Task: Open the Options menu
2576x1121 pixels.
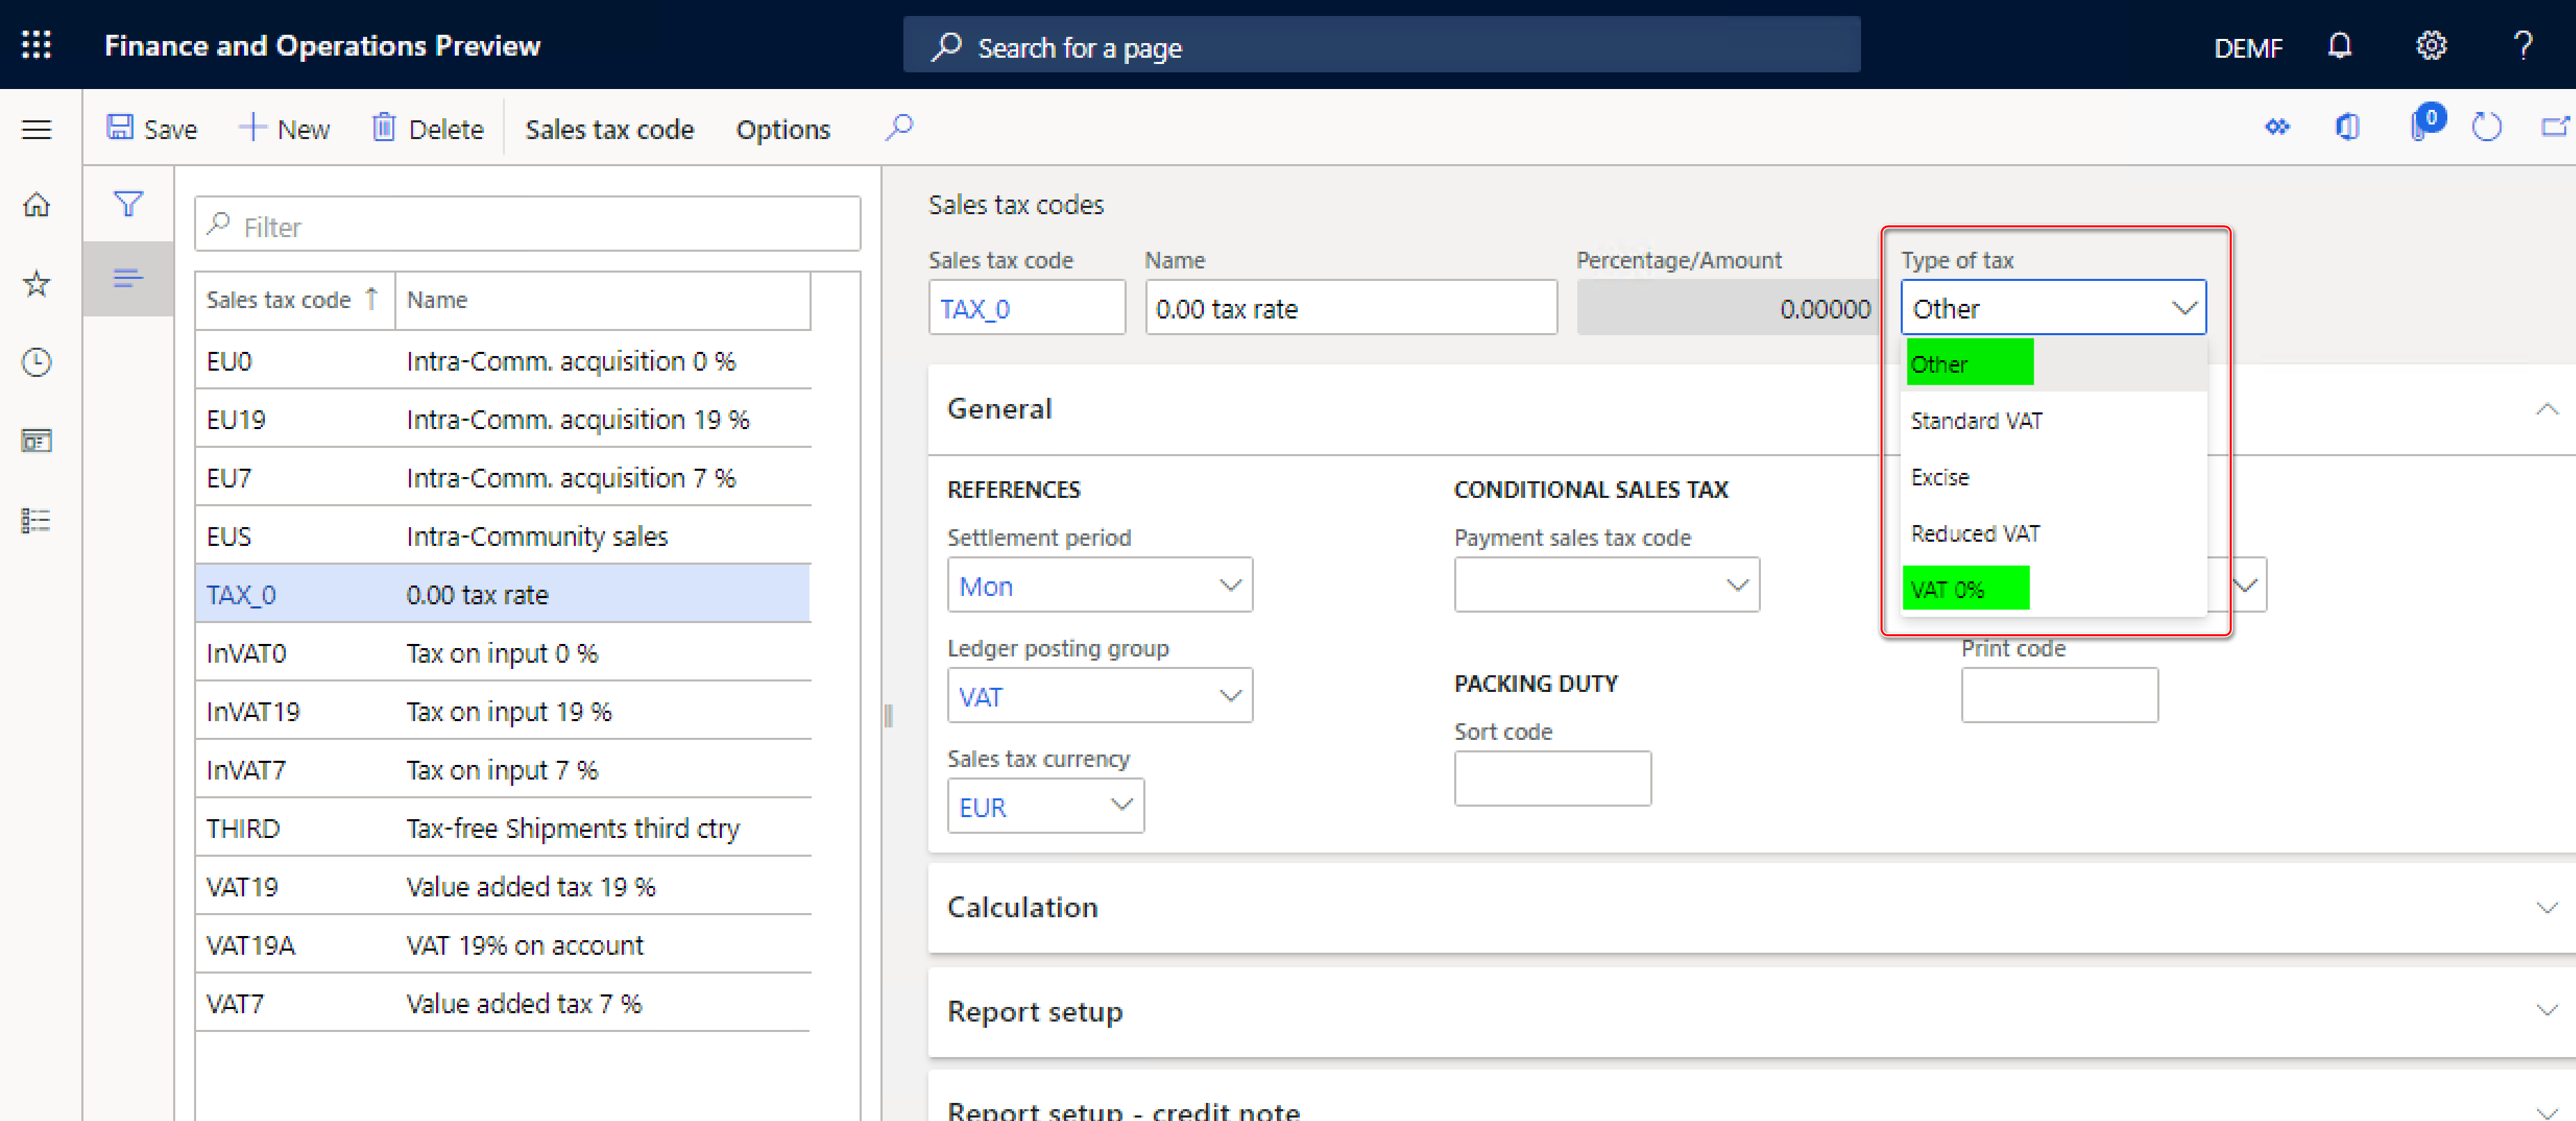Action: tap(783, 129)
